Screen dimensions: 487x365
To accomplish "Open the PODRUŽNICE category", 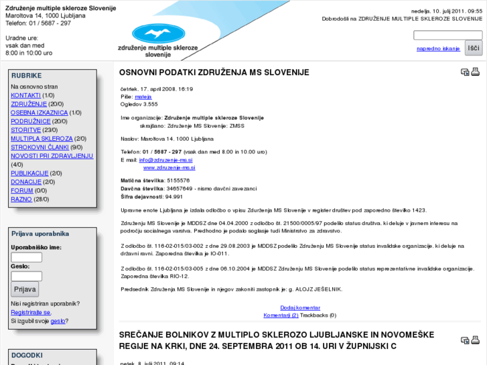I will (x=31, y=121).
